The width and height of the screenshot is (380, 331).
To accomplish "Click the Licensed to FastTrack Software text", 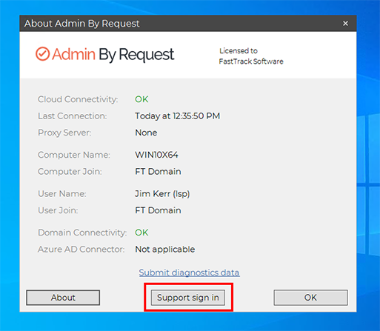I will (x=251, y=56).
